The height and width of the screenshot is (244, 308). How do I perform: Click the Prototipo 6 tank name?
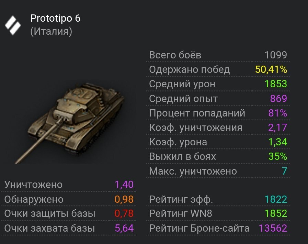click(x=55, y=18)
